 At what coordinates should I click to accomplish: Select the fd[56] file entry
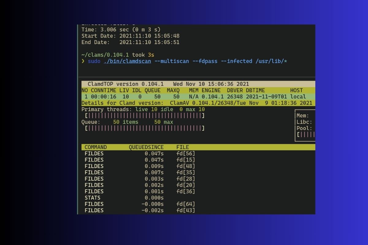[x=186, y=153]
